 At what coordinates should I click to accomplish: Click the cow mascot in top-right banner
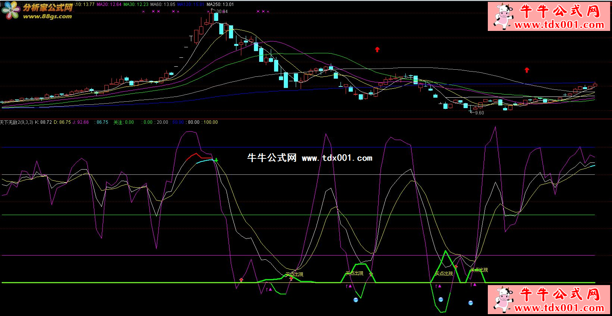pyautogui.click(x=503, y=16)
